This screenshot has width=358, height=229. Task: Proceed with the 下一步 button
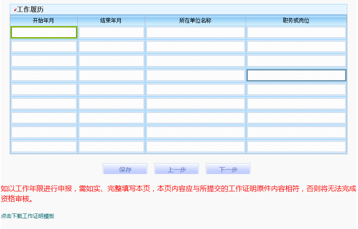coord(228,169)
